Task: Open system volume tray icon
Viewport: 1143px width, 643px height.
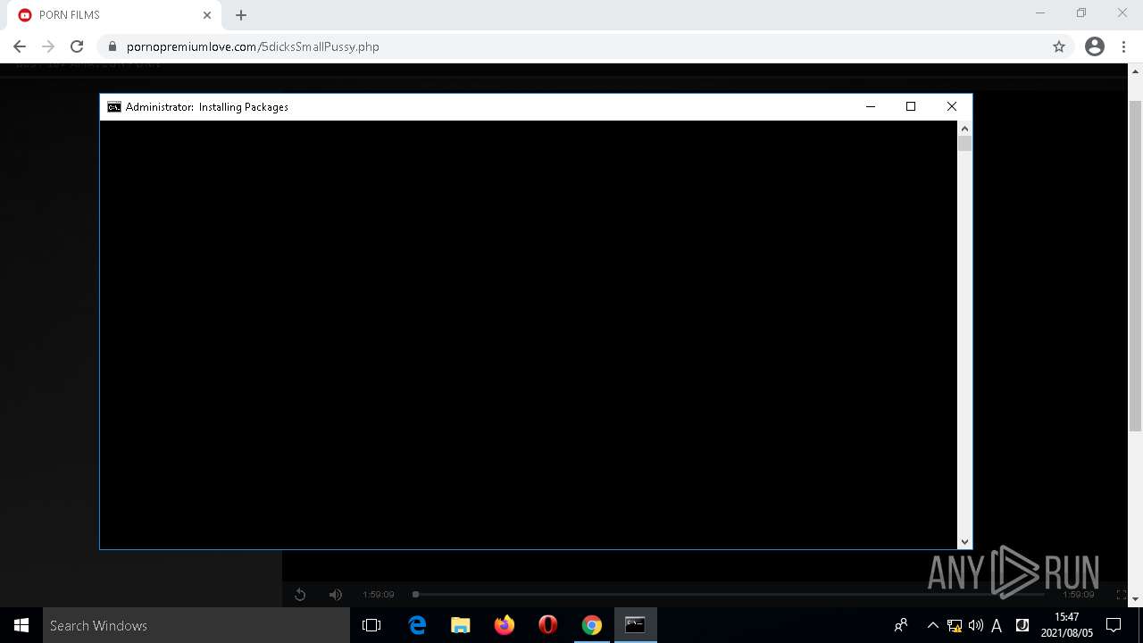Action: pyautogui.click(x=976, y=625)
